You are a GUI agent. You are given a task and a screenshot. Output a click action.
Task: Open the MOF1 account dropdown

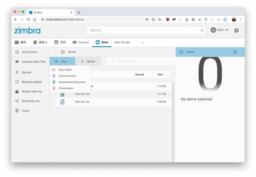click(x=219, y=30)
